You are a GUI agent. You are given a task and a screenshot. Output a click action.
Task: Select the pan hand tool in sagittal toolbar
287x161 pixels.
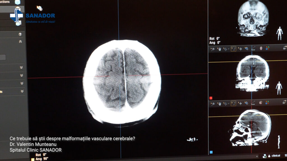tap(219, 104)
